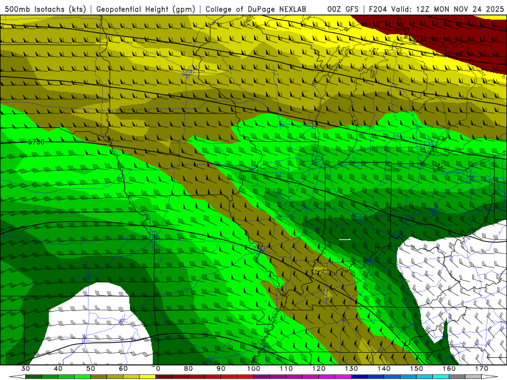507x380 pixels.
Task: Click the '5700' height contour label
Action: 36,142
